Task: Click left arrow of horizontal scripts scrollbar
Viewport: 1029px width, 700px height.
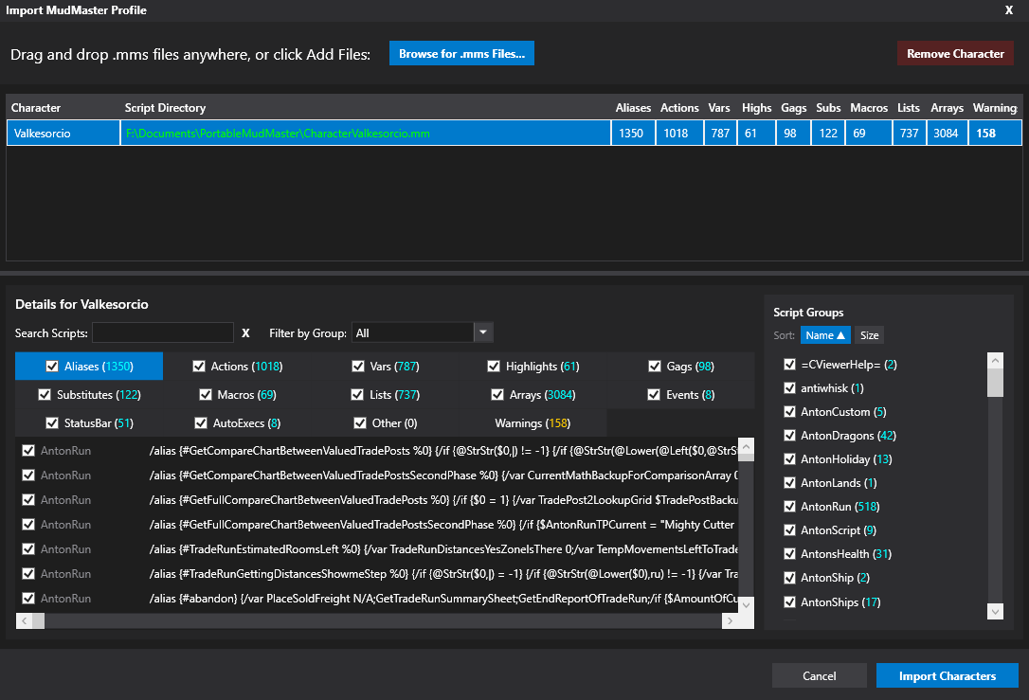Action: (x=24, y=620)
